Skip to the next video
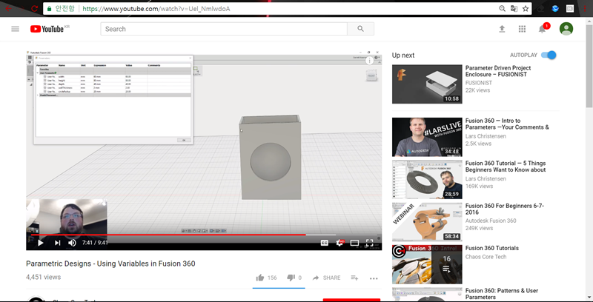Image resolution: width=593 pixels, height=302 pixels. click(x=57, y=243)
